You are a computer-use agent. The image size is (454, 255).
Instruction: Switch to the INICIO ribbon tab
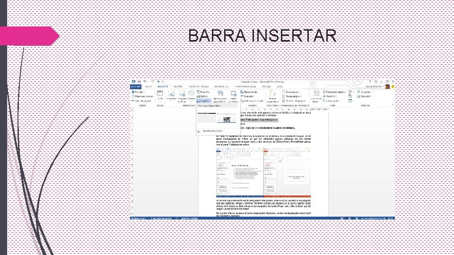click(x=148, y=86)
